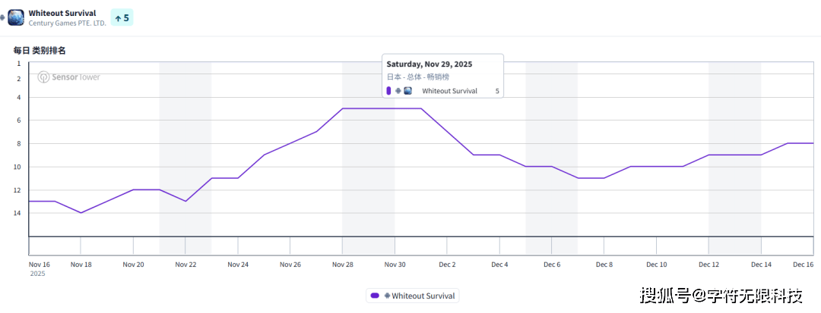Click the Nov 16 date label on the x-axis
The image size is (821, 313).
pos(40,264)
